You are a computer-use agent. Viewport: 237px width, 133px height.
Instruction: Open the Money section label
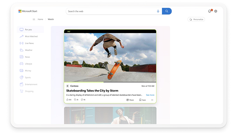click(x=28, y=71)
